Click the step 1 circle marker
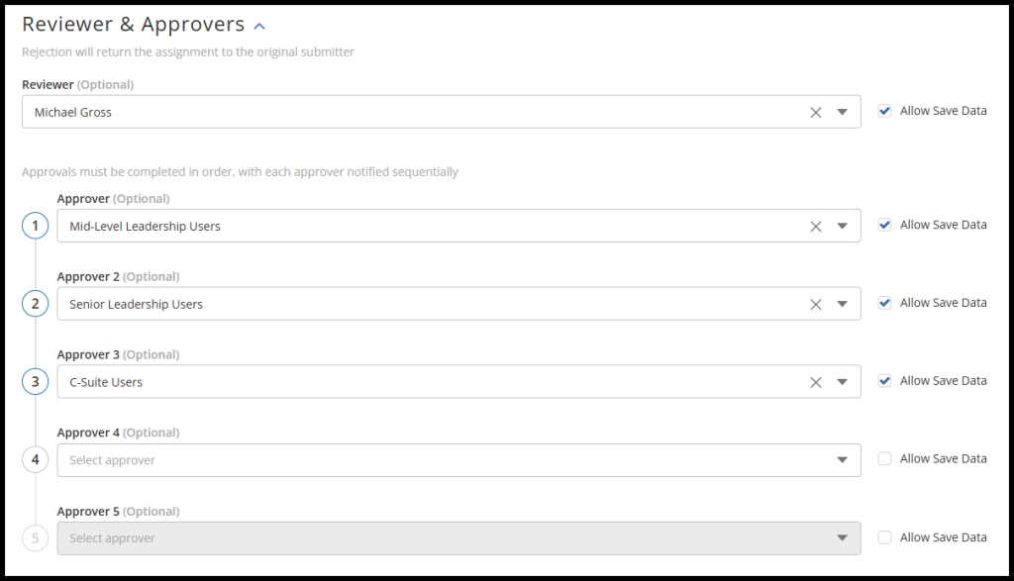 36,227
